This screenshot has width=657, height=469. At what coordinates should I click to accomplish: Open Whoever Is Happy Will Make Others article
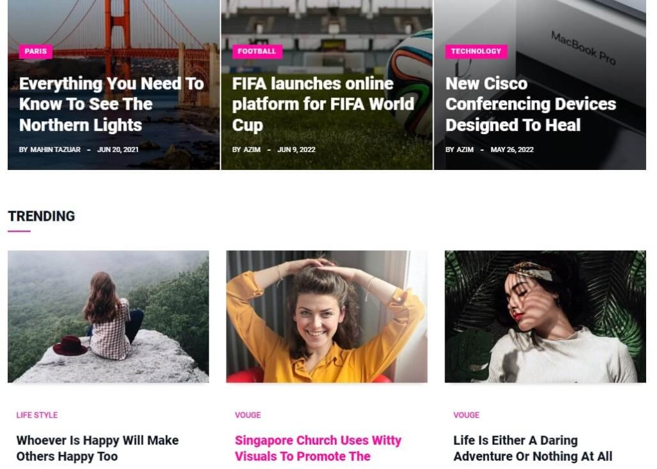98,448
